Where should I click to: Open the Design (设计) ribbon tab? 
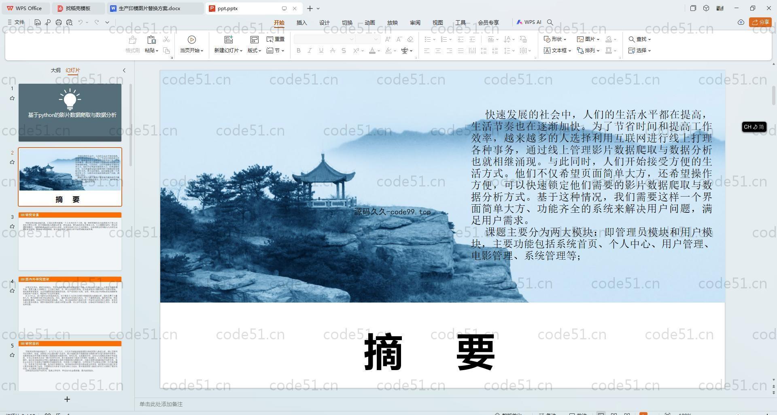tap(324, 23)
